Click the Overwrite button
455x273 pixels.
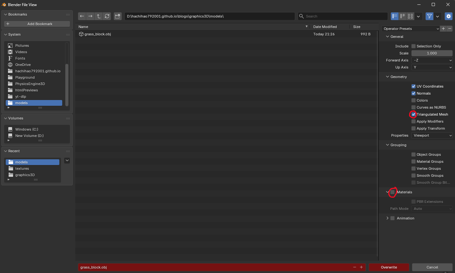click(x=389, y=267)
